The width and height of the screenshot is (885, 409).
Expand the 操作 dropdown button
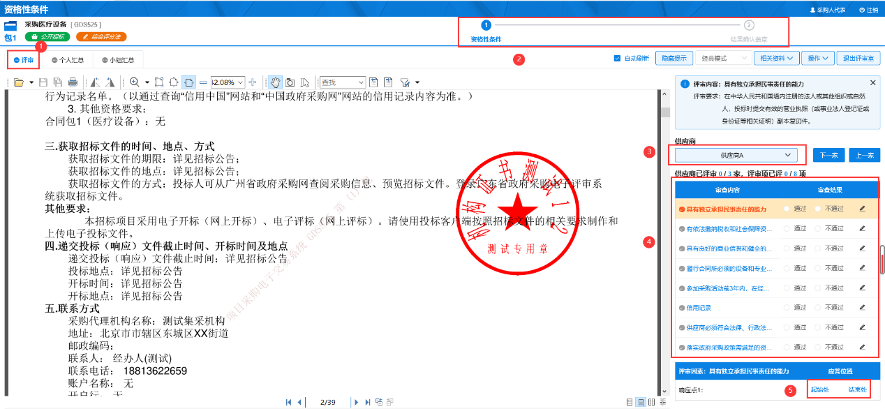(818, 58)
